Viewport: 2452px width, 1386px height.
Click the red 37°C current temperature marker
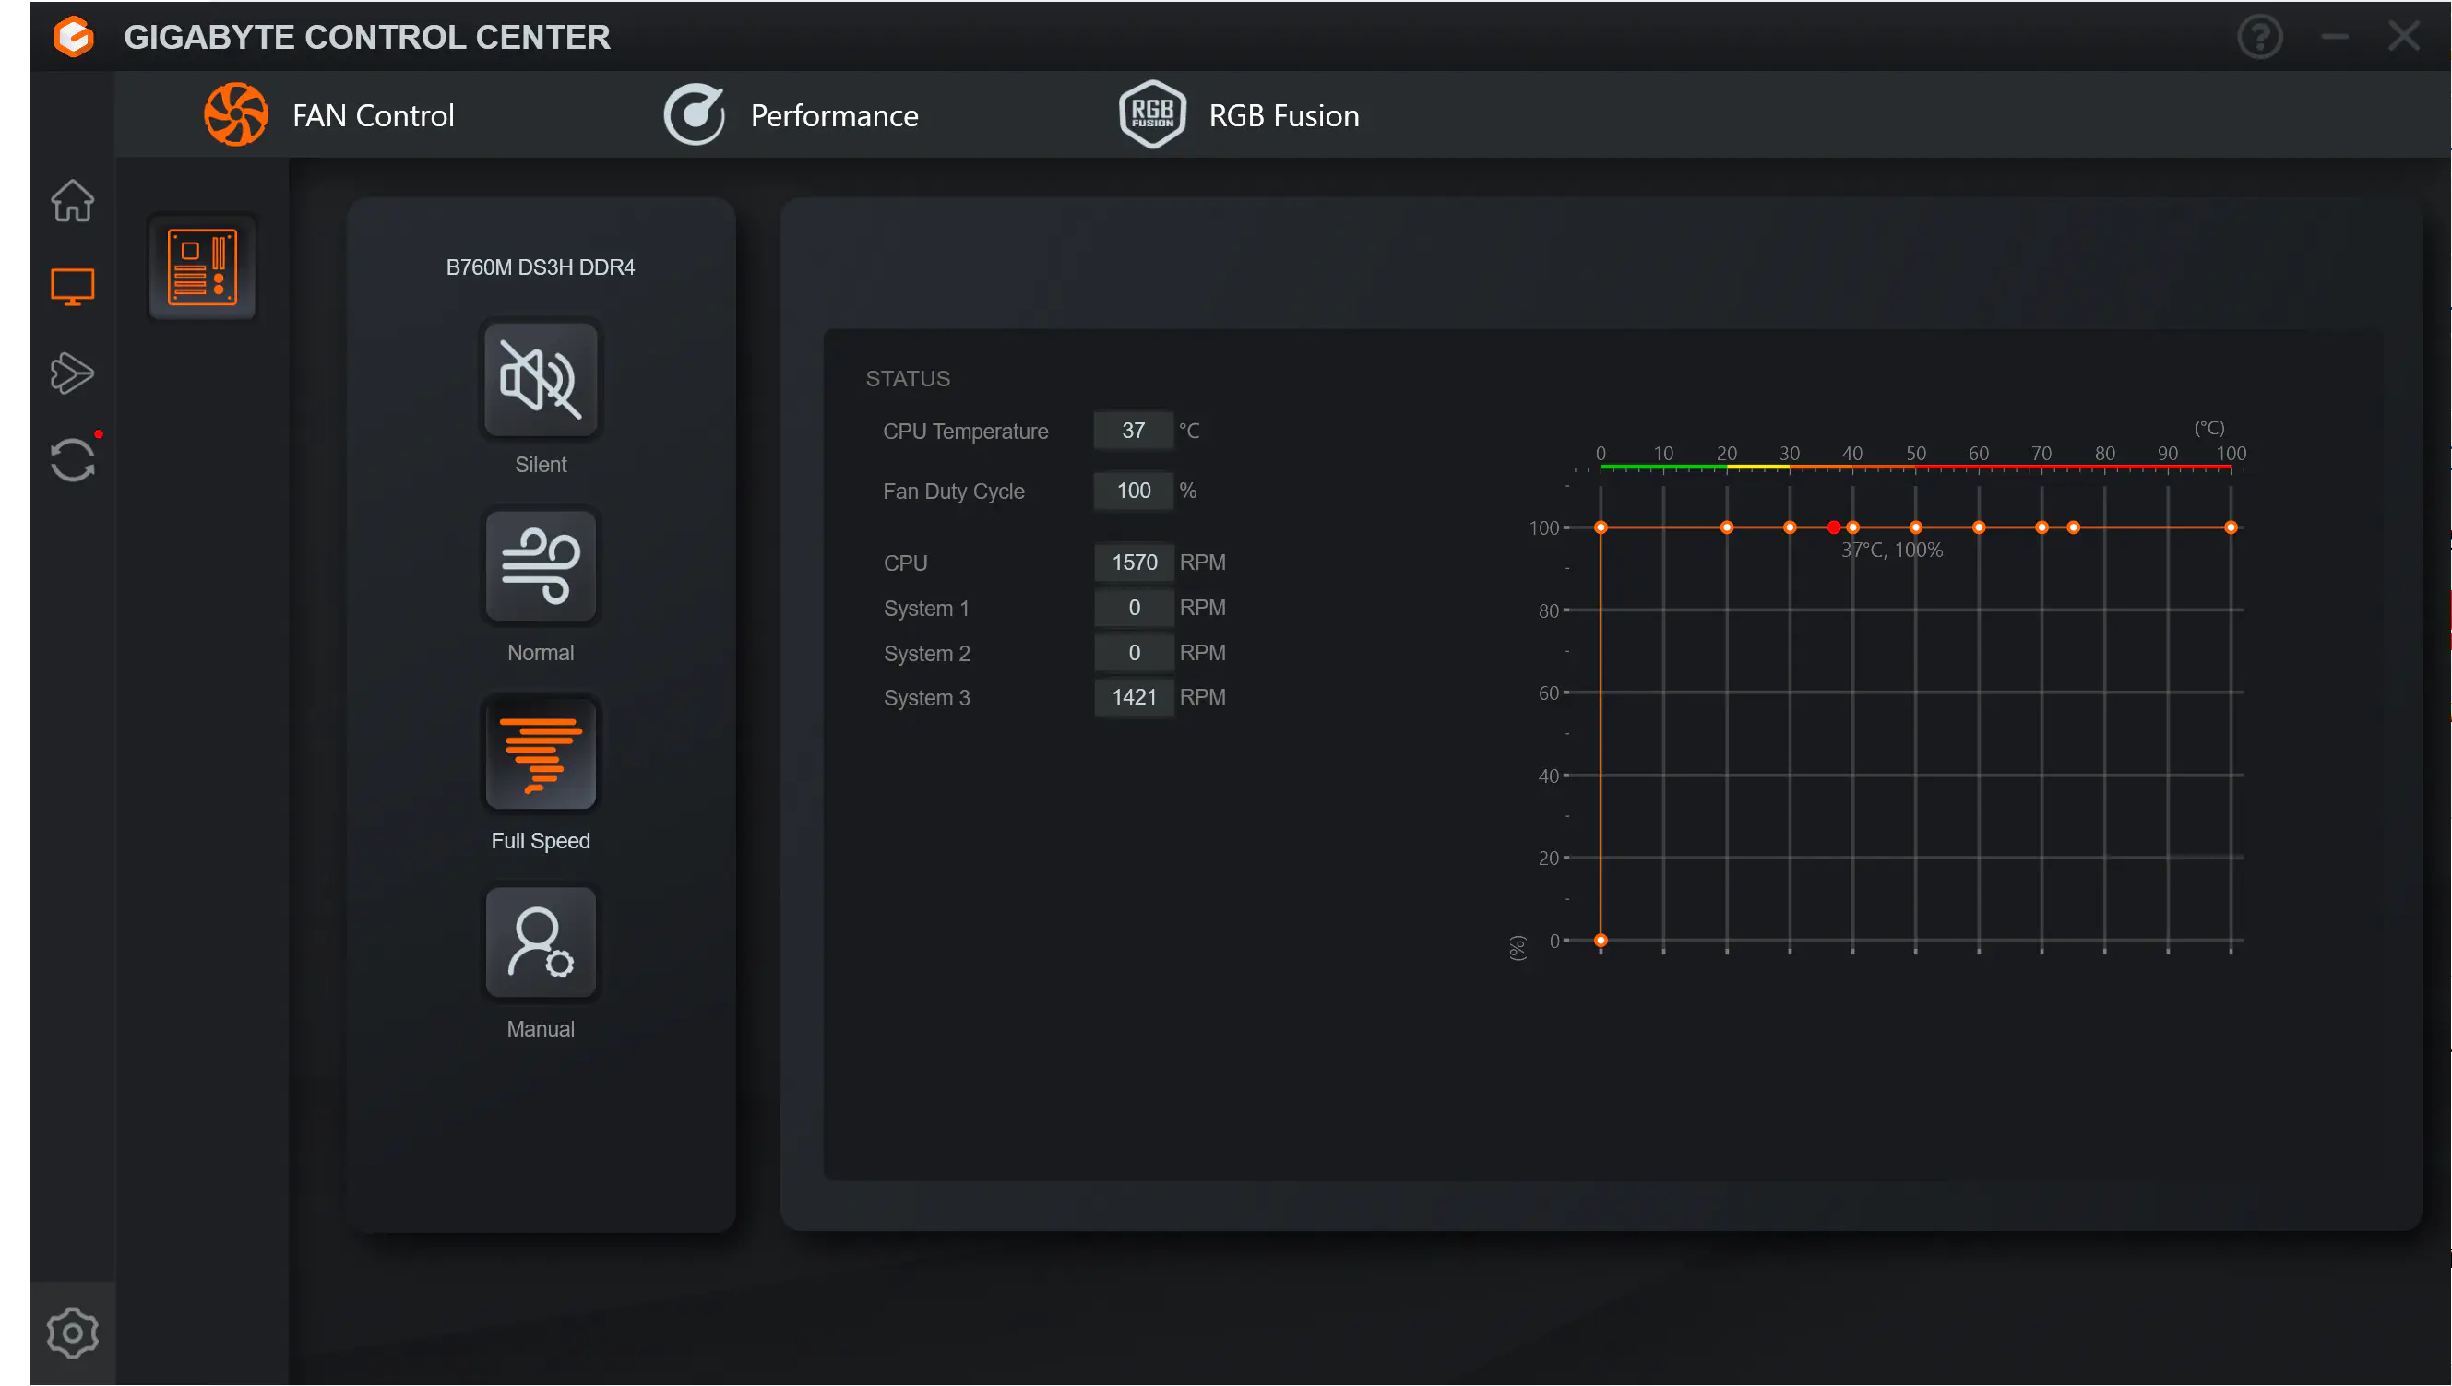tap(1834, 527)
